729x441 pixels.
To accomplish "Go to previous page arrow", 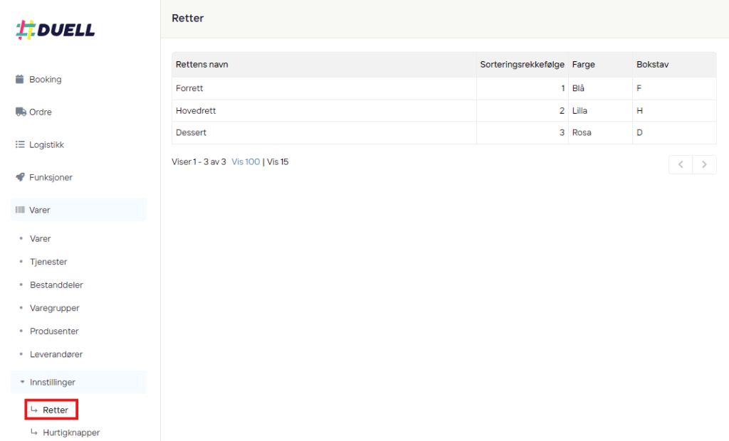I will point(681,164).
